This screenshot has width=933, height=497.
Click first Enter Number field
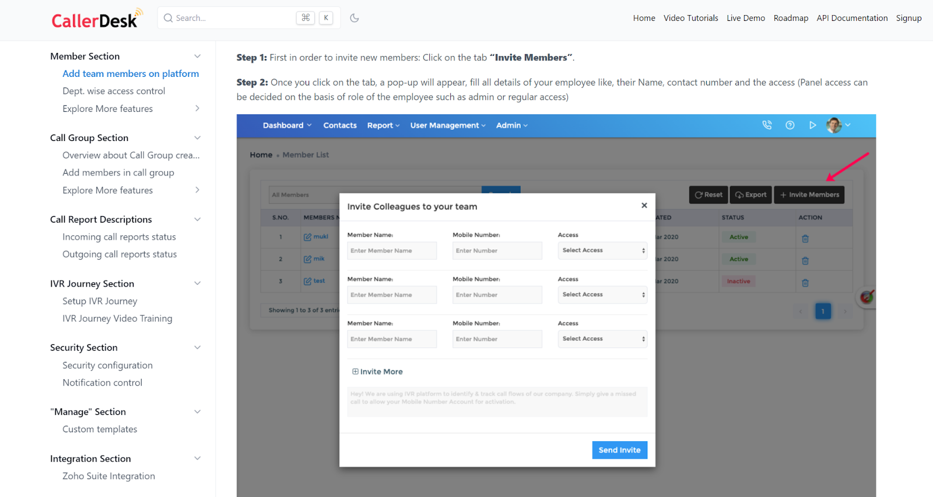coord(497,251)
